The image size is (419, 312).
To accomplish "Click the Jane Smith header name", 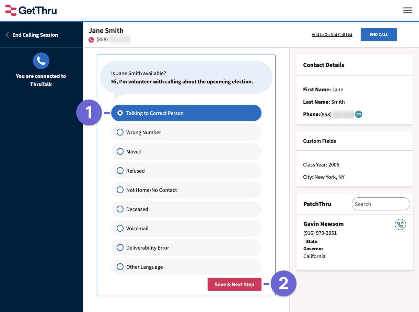I will click(x=106, y=31).
